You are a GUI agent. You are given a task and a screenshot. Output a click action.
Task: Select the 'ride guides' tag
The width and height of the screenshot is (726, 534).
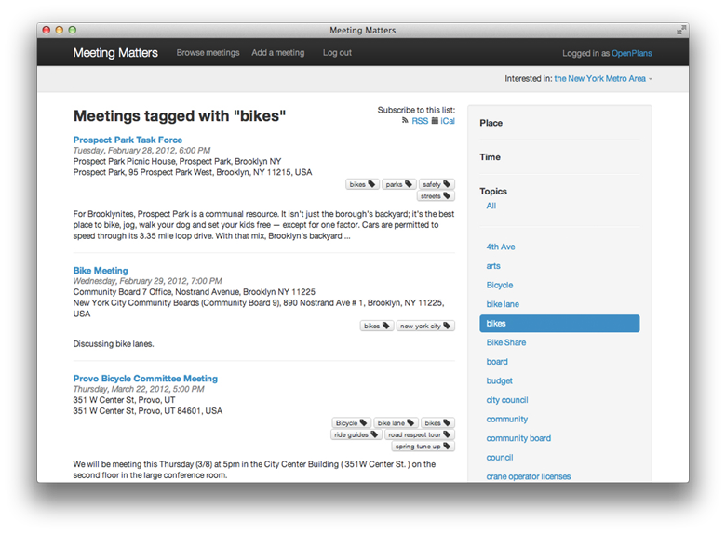[356, 434]
